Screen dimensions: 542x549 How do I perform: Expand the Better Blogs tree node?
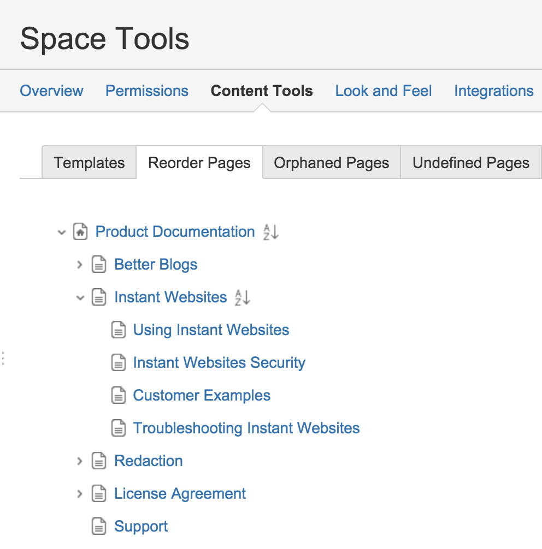coord(80,265)
